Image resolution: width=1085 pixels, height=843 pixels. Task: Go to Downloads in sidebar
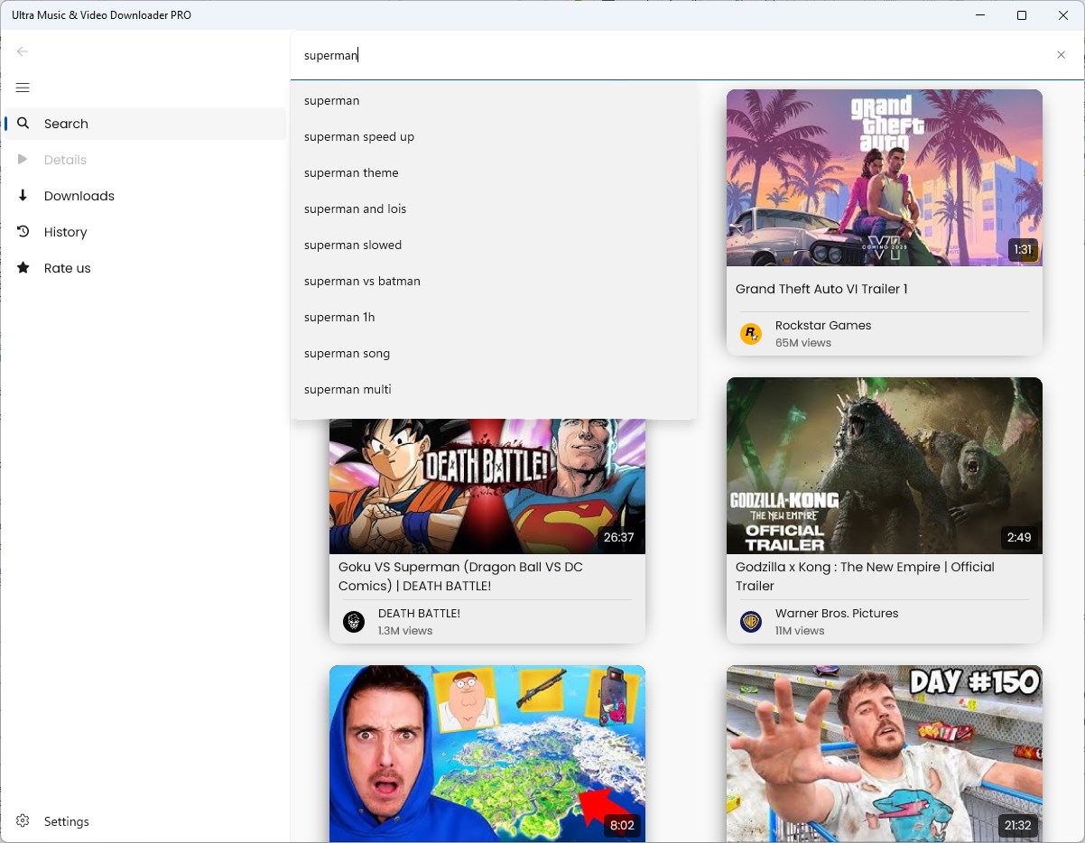(x=145, y=196)
